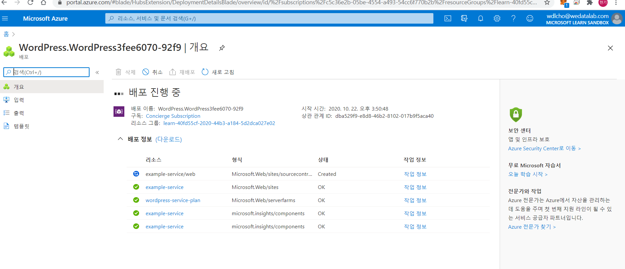Open the help question mark menu

(x=513, y=18)
